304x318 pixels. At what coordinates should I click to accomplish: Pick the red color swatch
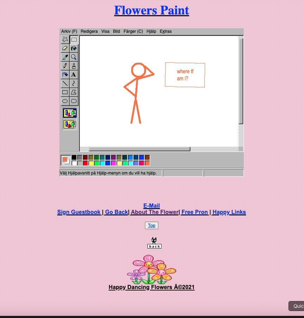coord(85,163)
